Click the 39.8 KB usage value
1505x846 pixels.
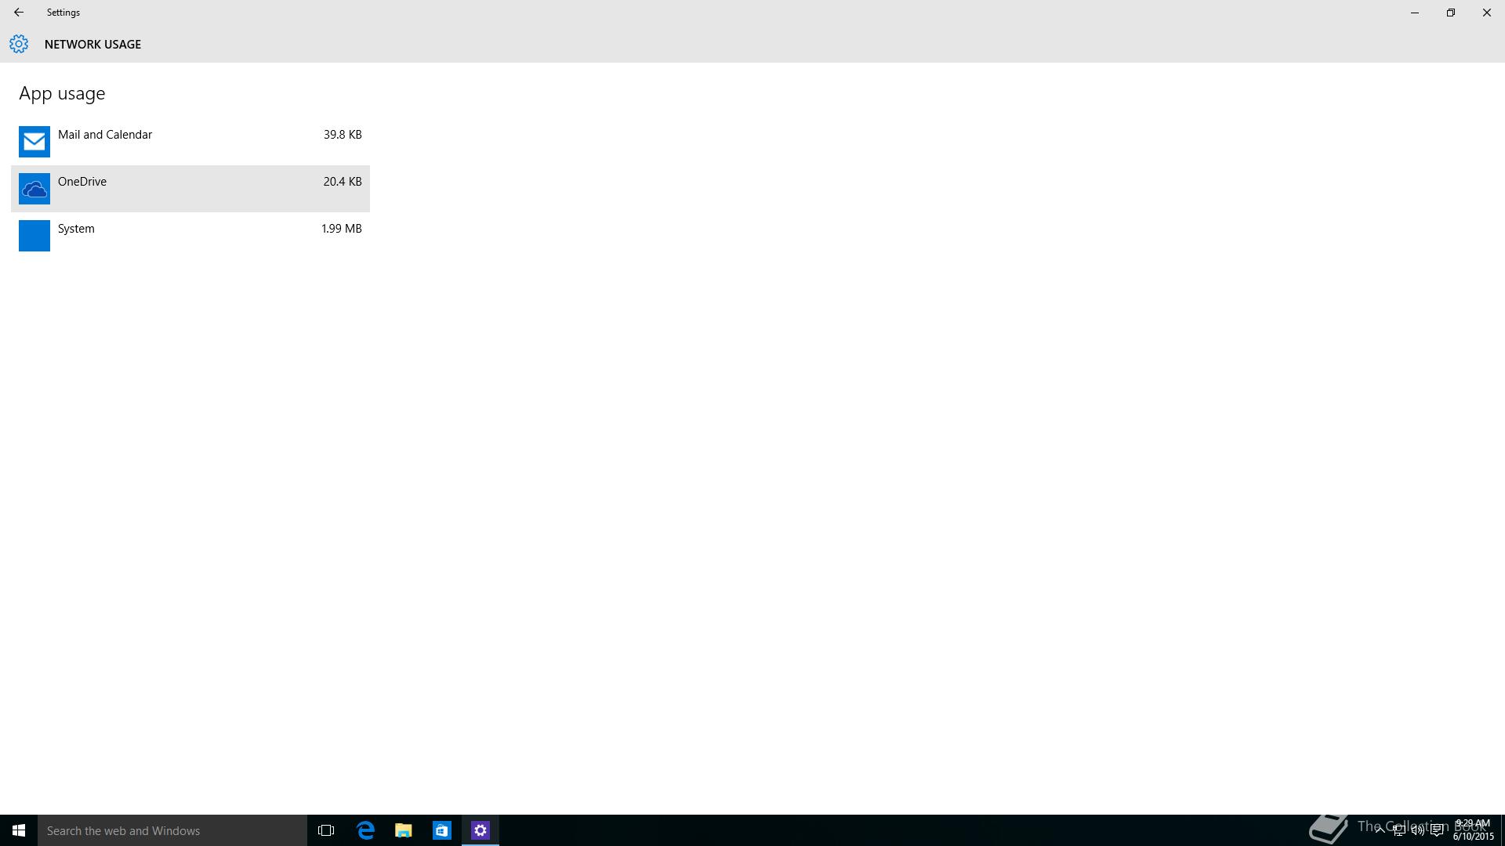click(343, 135)
